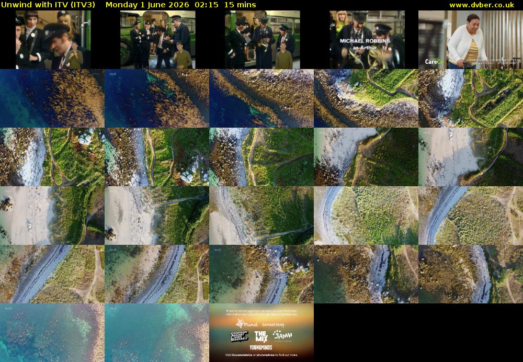This screenshot has width=523, height=362.
Task: Click the SAMH logo in the helpline frame
Action: point(282,335)
